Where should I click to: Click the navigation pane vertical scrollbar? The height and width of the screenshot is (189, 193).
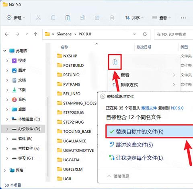(48, 136)
